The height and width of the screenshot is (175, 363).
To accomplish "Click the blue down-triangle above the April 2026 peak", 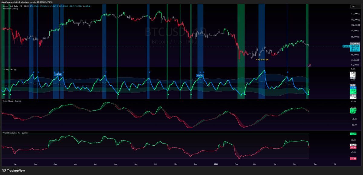I will tap(288, 72).
